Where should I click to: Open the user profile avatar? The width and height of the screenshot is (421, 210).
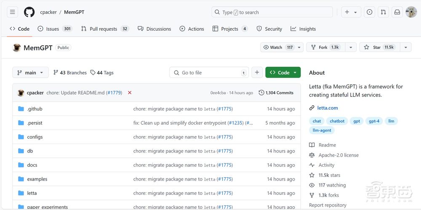[411, 12]
